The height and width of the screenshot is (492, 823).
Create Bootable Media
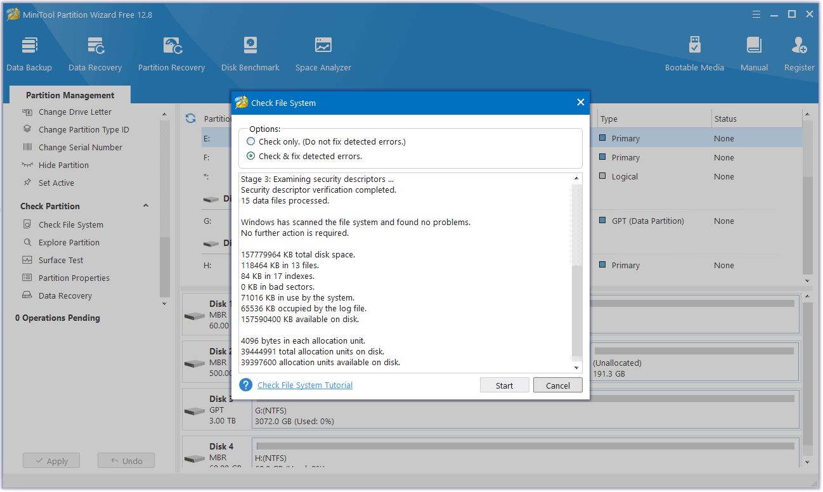point(694,55)
